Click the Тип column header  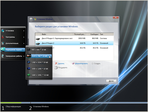pyautogui.click(x=106, y=34)
